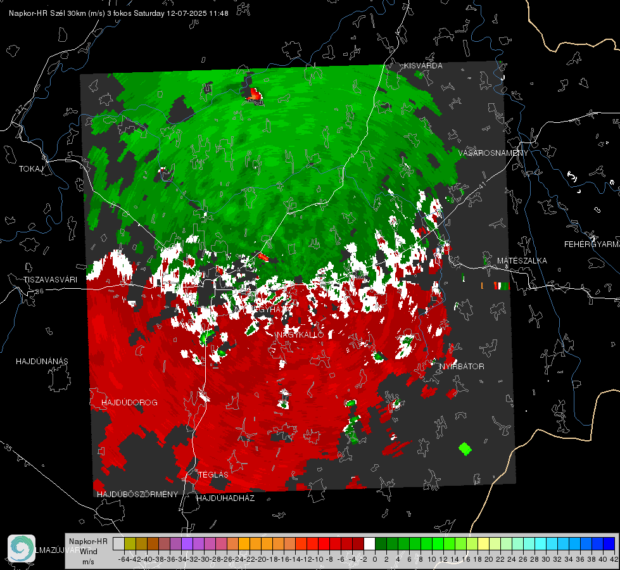Click the VÁSÁROSNAMÉNY city label
Screen dimensions: 620x570
[493, 153]
